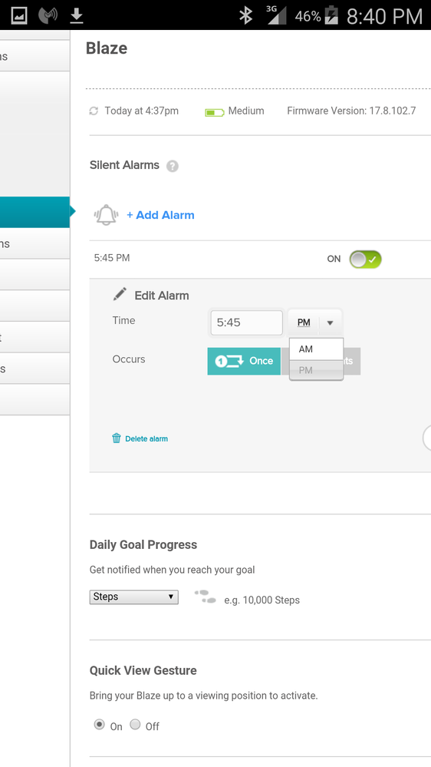Screen dimensions: 431x767
Task: Open the Steps goal dropdown
Action: pyautogui.click(x=133, y=597)
